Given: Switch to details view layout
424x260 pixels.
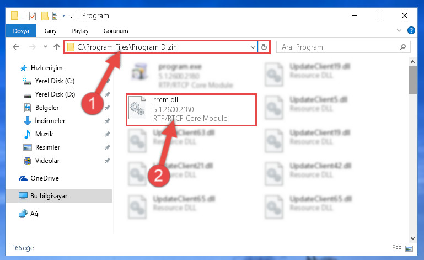Looking at the screenshot, I should pyautogui.click(x=396, y=248).
